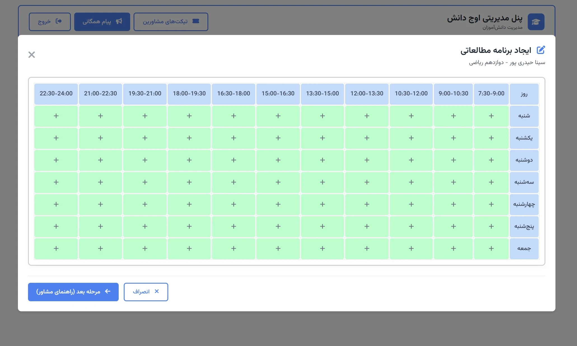The height and width of the screenshot is (346, 577).
Task: Add session for شنبه at 12:00-13:30
Action: 367,116
